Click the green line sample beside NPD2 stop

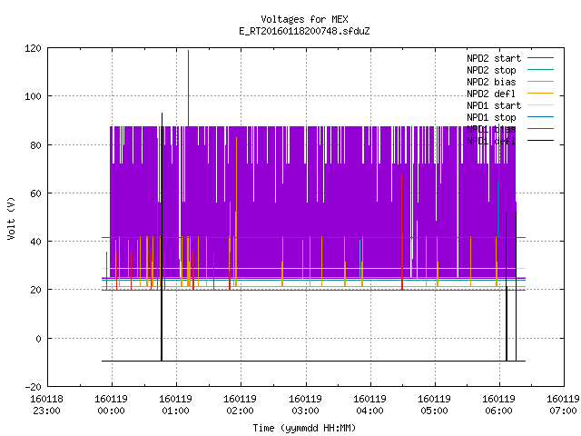(541, 69)
